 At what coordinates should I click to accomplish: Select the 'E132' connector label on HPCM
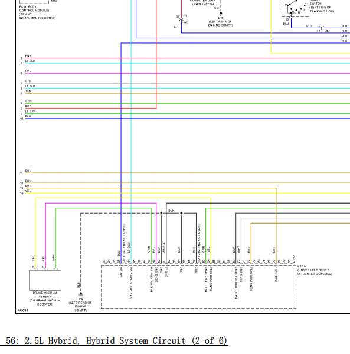pyautogui.click(x=294, y=259)
